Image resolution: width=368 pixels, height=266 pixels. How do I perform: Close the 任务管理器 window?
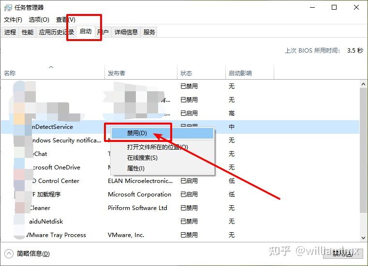(x=356, y=8)
